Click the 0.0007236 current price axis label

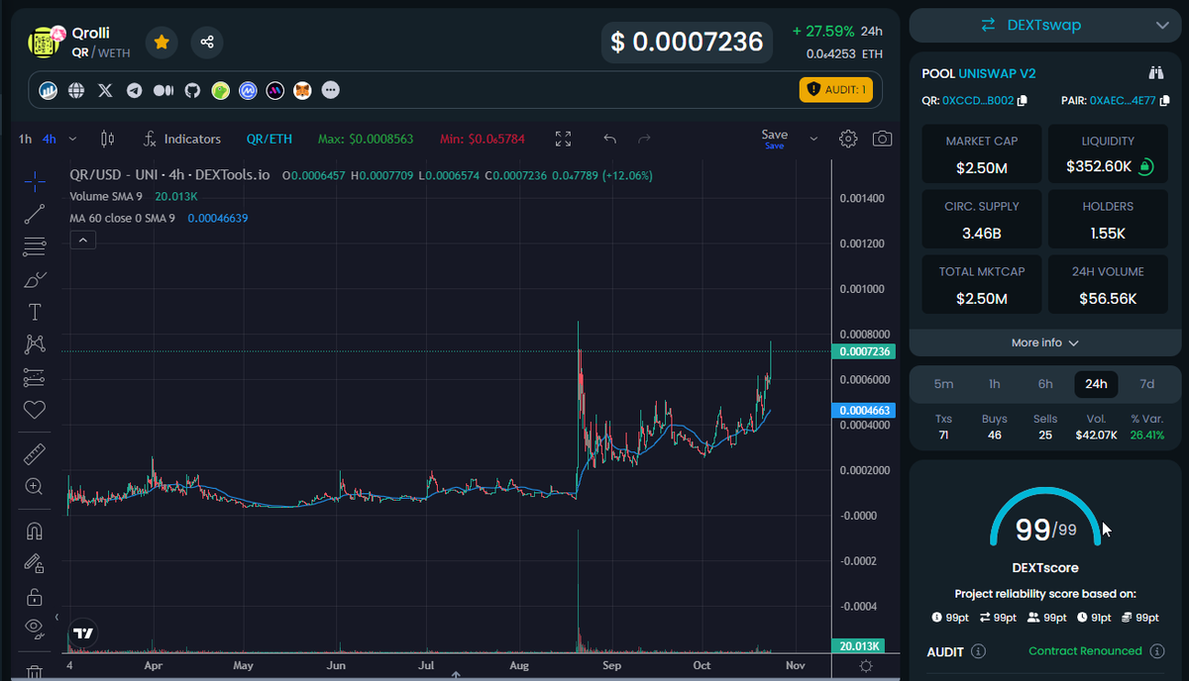[x=865, y=351]
